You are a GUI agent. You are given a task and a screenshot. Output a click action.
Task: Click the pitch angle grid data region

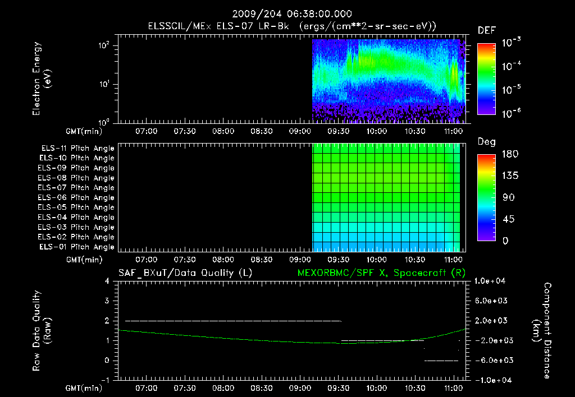386,197
